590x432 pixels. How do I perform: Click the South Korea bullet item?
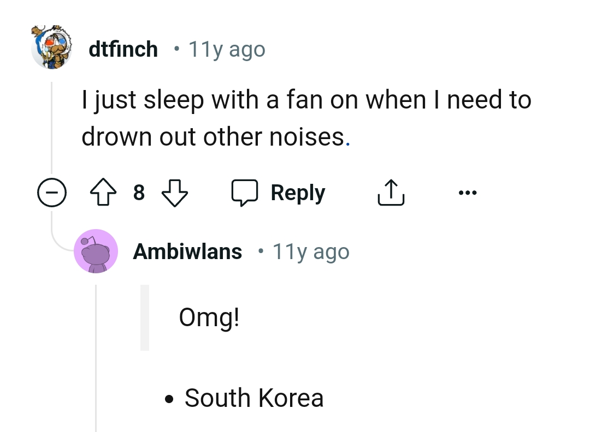coord(254,398)
